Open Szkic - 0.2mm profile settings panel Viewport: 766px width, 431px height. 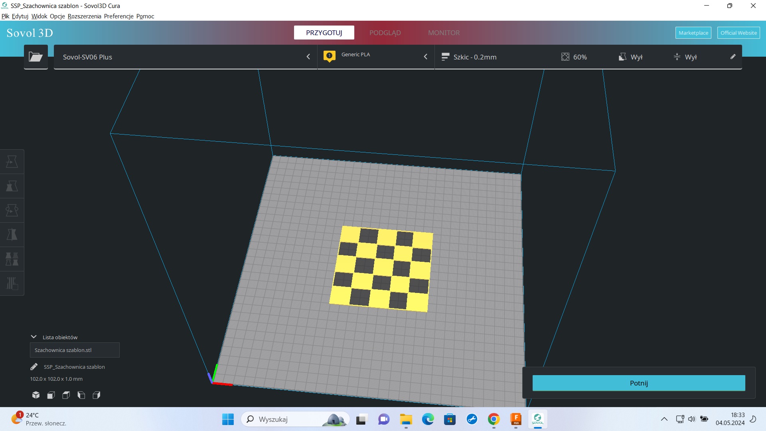(588, 57)
